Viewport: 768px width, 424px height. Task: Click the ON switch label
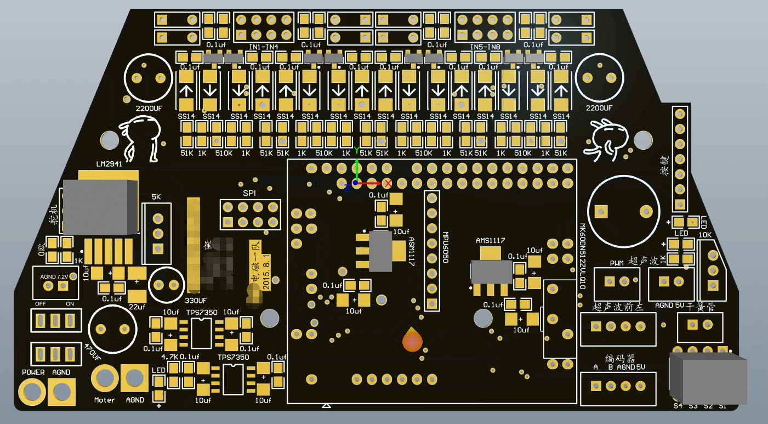coord(70,304)
